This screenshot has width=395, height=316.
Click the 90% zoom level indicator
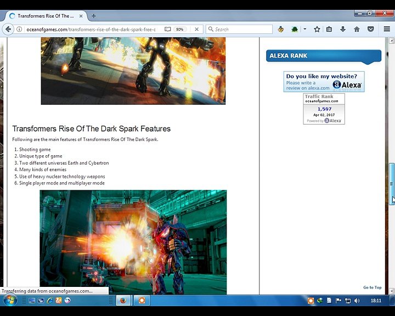pyautogui.click(x=180, y=29)
